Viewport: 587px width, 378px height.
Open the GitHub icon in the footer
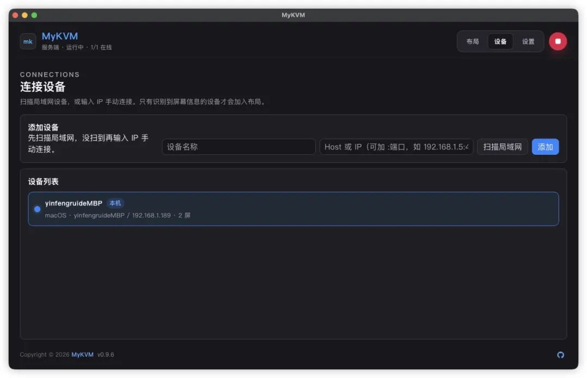560,355
